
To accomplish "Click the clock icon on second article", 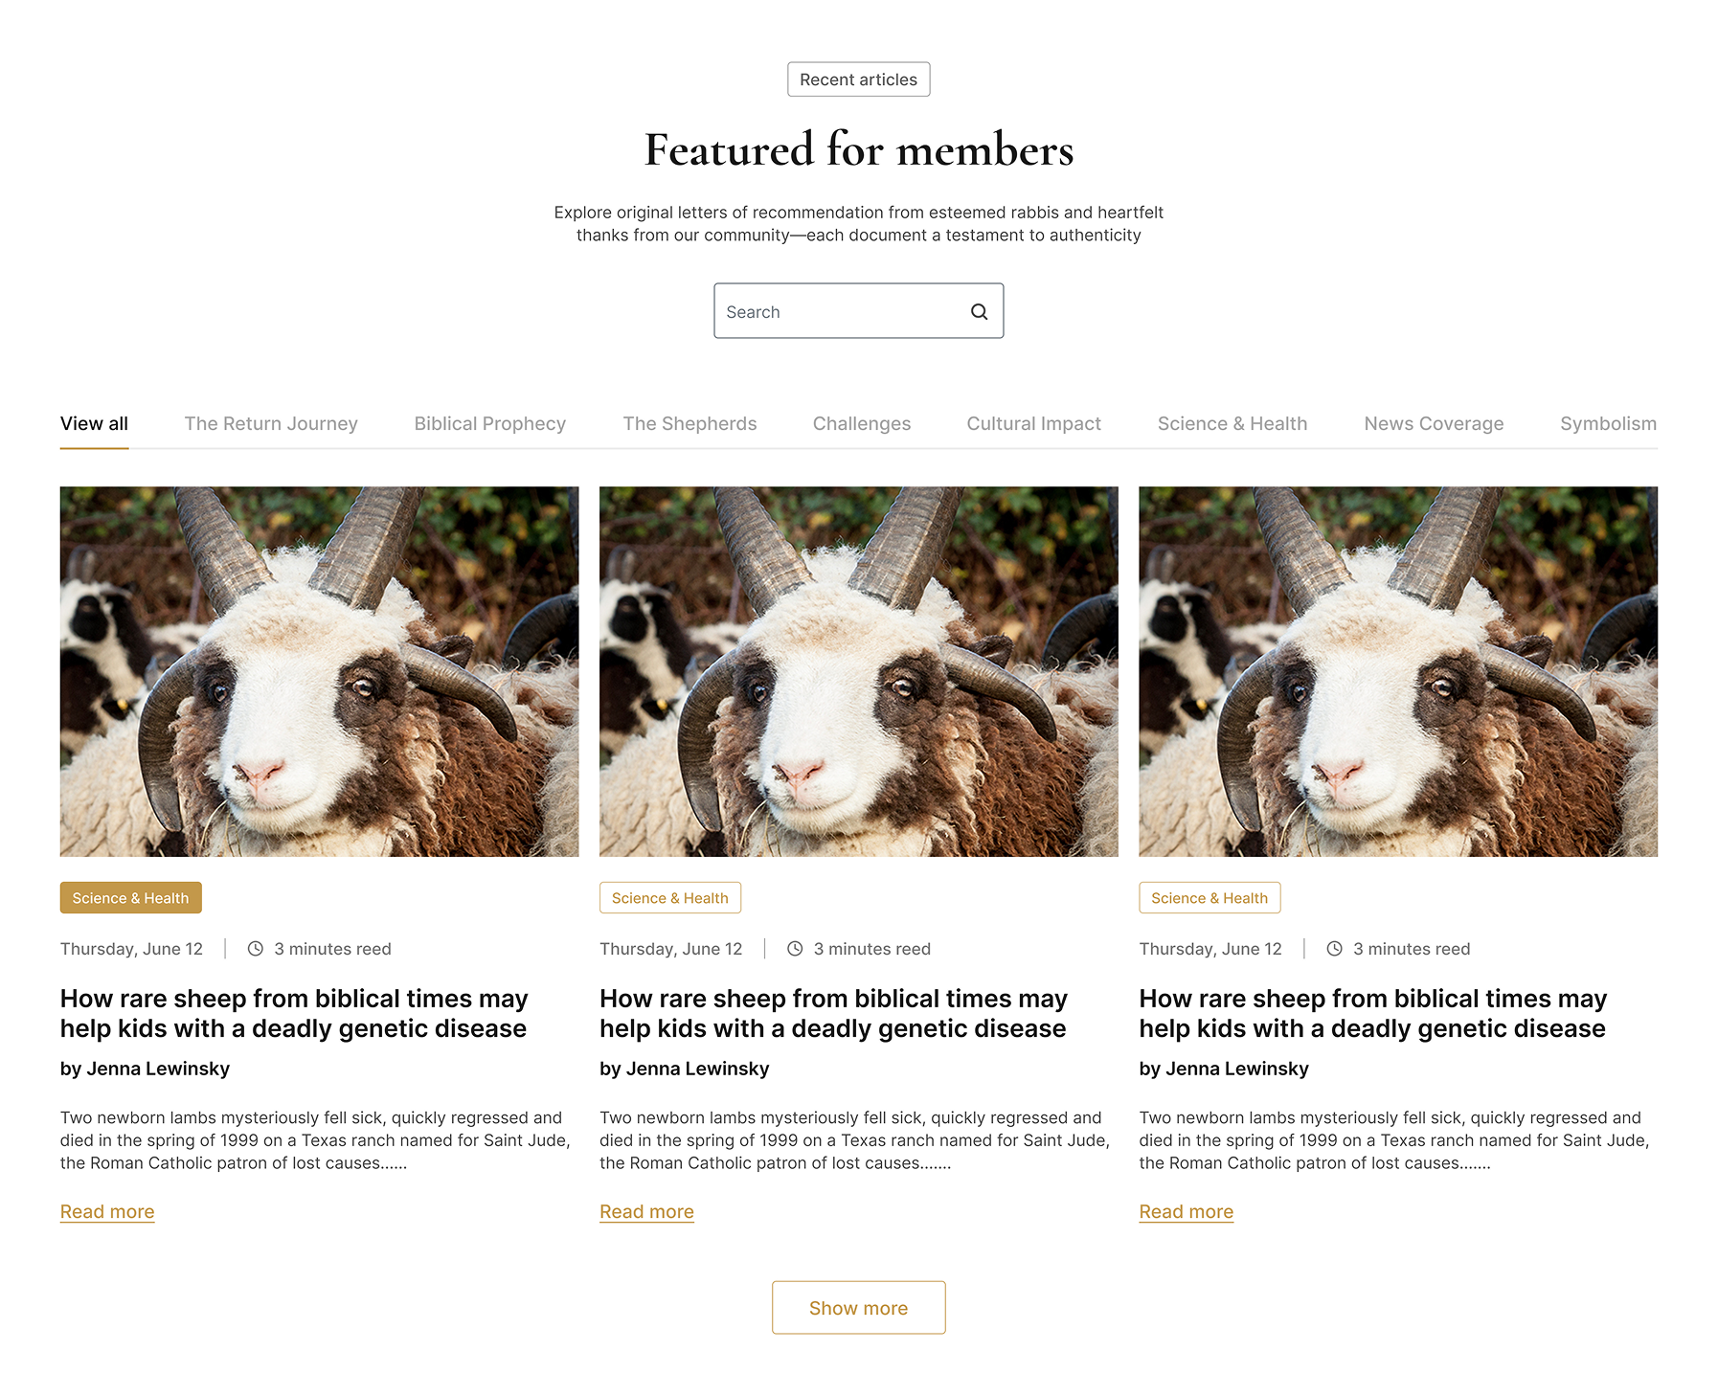I will point(795,949).
